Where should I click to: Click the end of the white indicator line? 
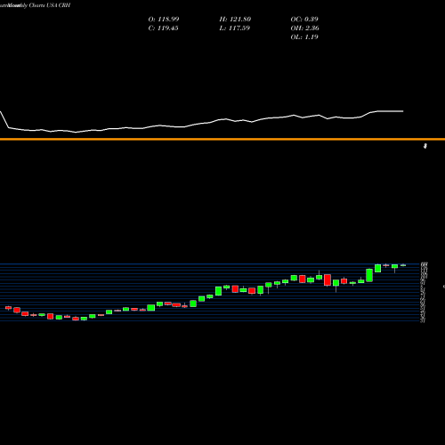point(402,111)
